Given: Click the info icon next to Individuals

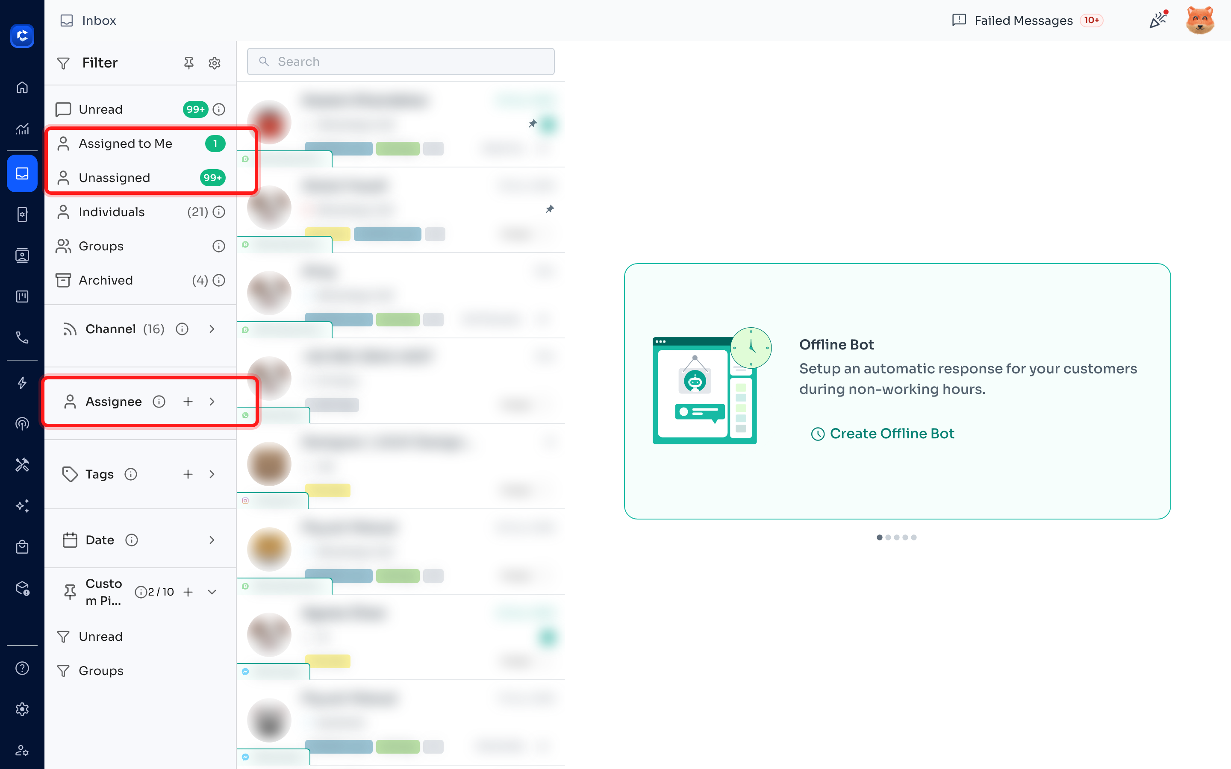Looking at the screenshot, I should 219,212.
